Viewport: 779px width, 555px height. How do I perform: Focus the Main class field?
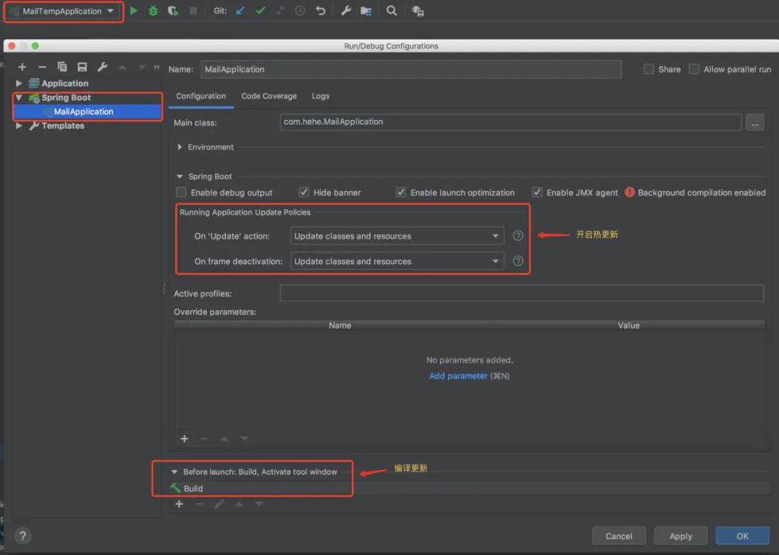(x=510, y=122)
